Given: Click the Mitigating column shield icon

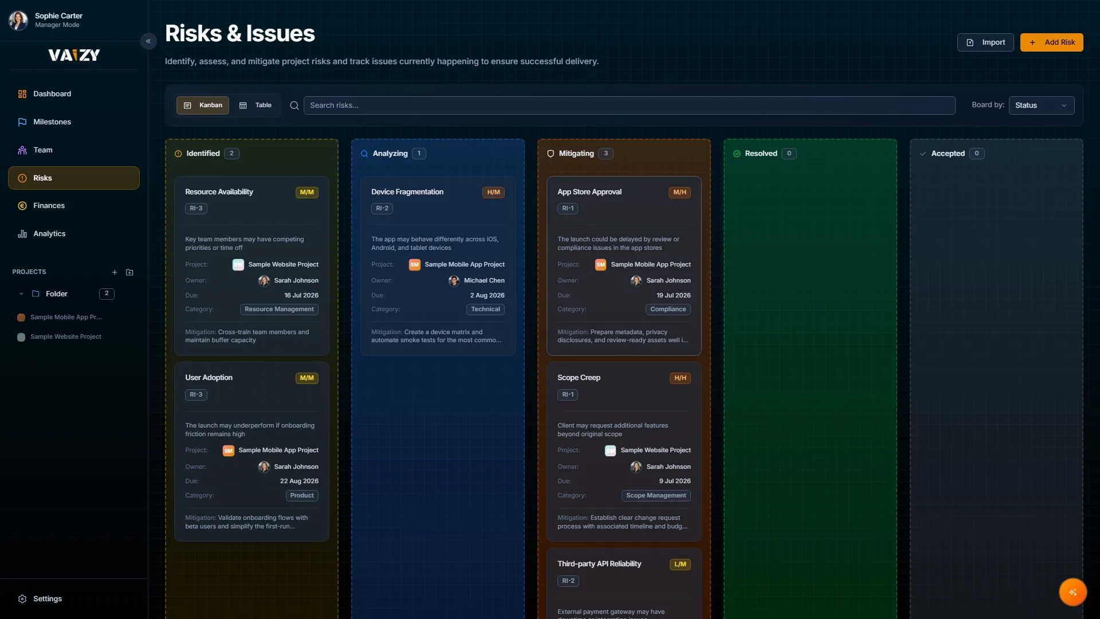Looking at the screenshot, I should [x=551, y=154].
